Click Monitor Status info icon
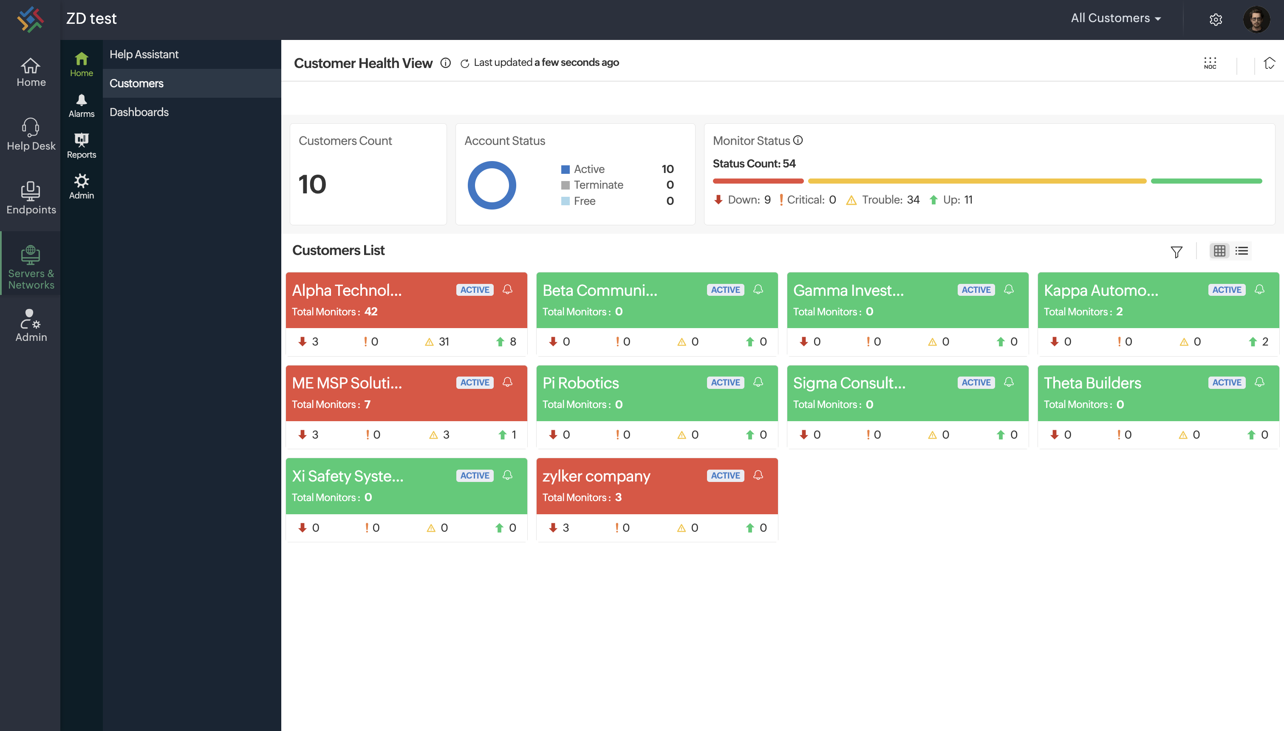 (x=798, y=141)
